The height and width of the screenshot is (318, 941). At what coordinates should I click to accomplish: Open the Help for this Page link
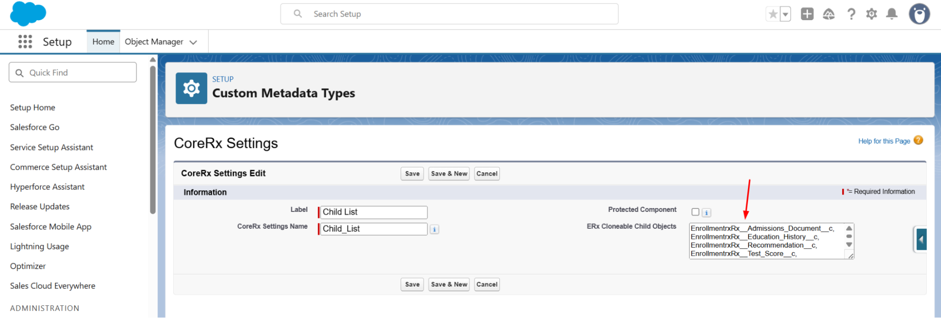[884, 141]
